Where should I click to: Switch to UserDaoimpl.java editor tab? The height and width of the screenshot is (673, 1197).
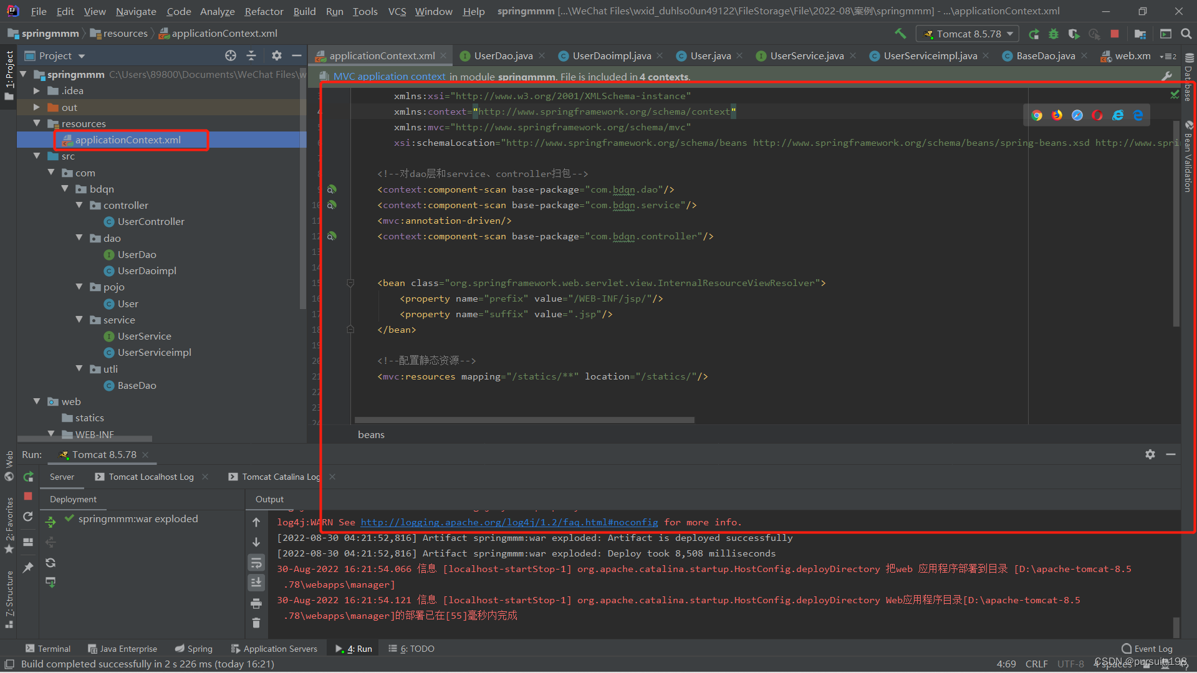coord(611,55)
